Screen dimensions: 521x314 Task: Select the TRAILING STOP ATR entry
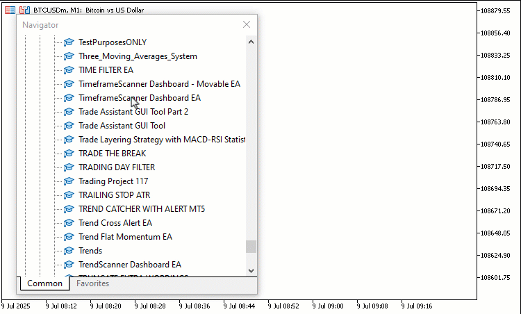pyautogui.click(x=115, y=195)
